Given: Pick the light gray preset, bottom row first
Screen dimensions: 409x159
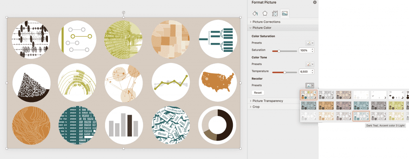Looking at the screenshot, I should pos(309,116).
